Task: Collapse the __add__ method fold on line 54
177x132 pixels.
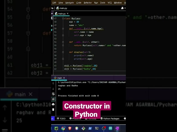Action: (x=63, y=42)
